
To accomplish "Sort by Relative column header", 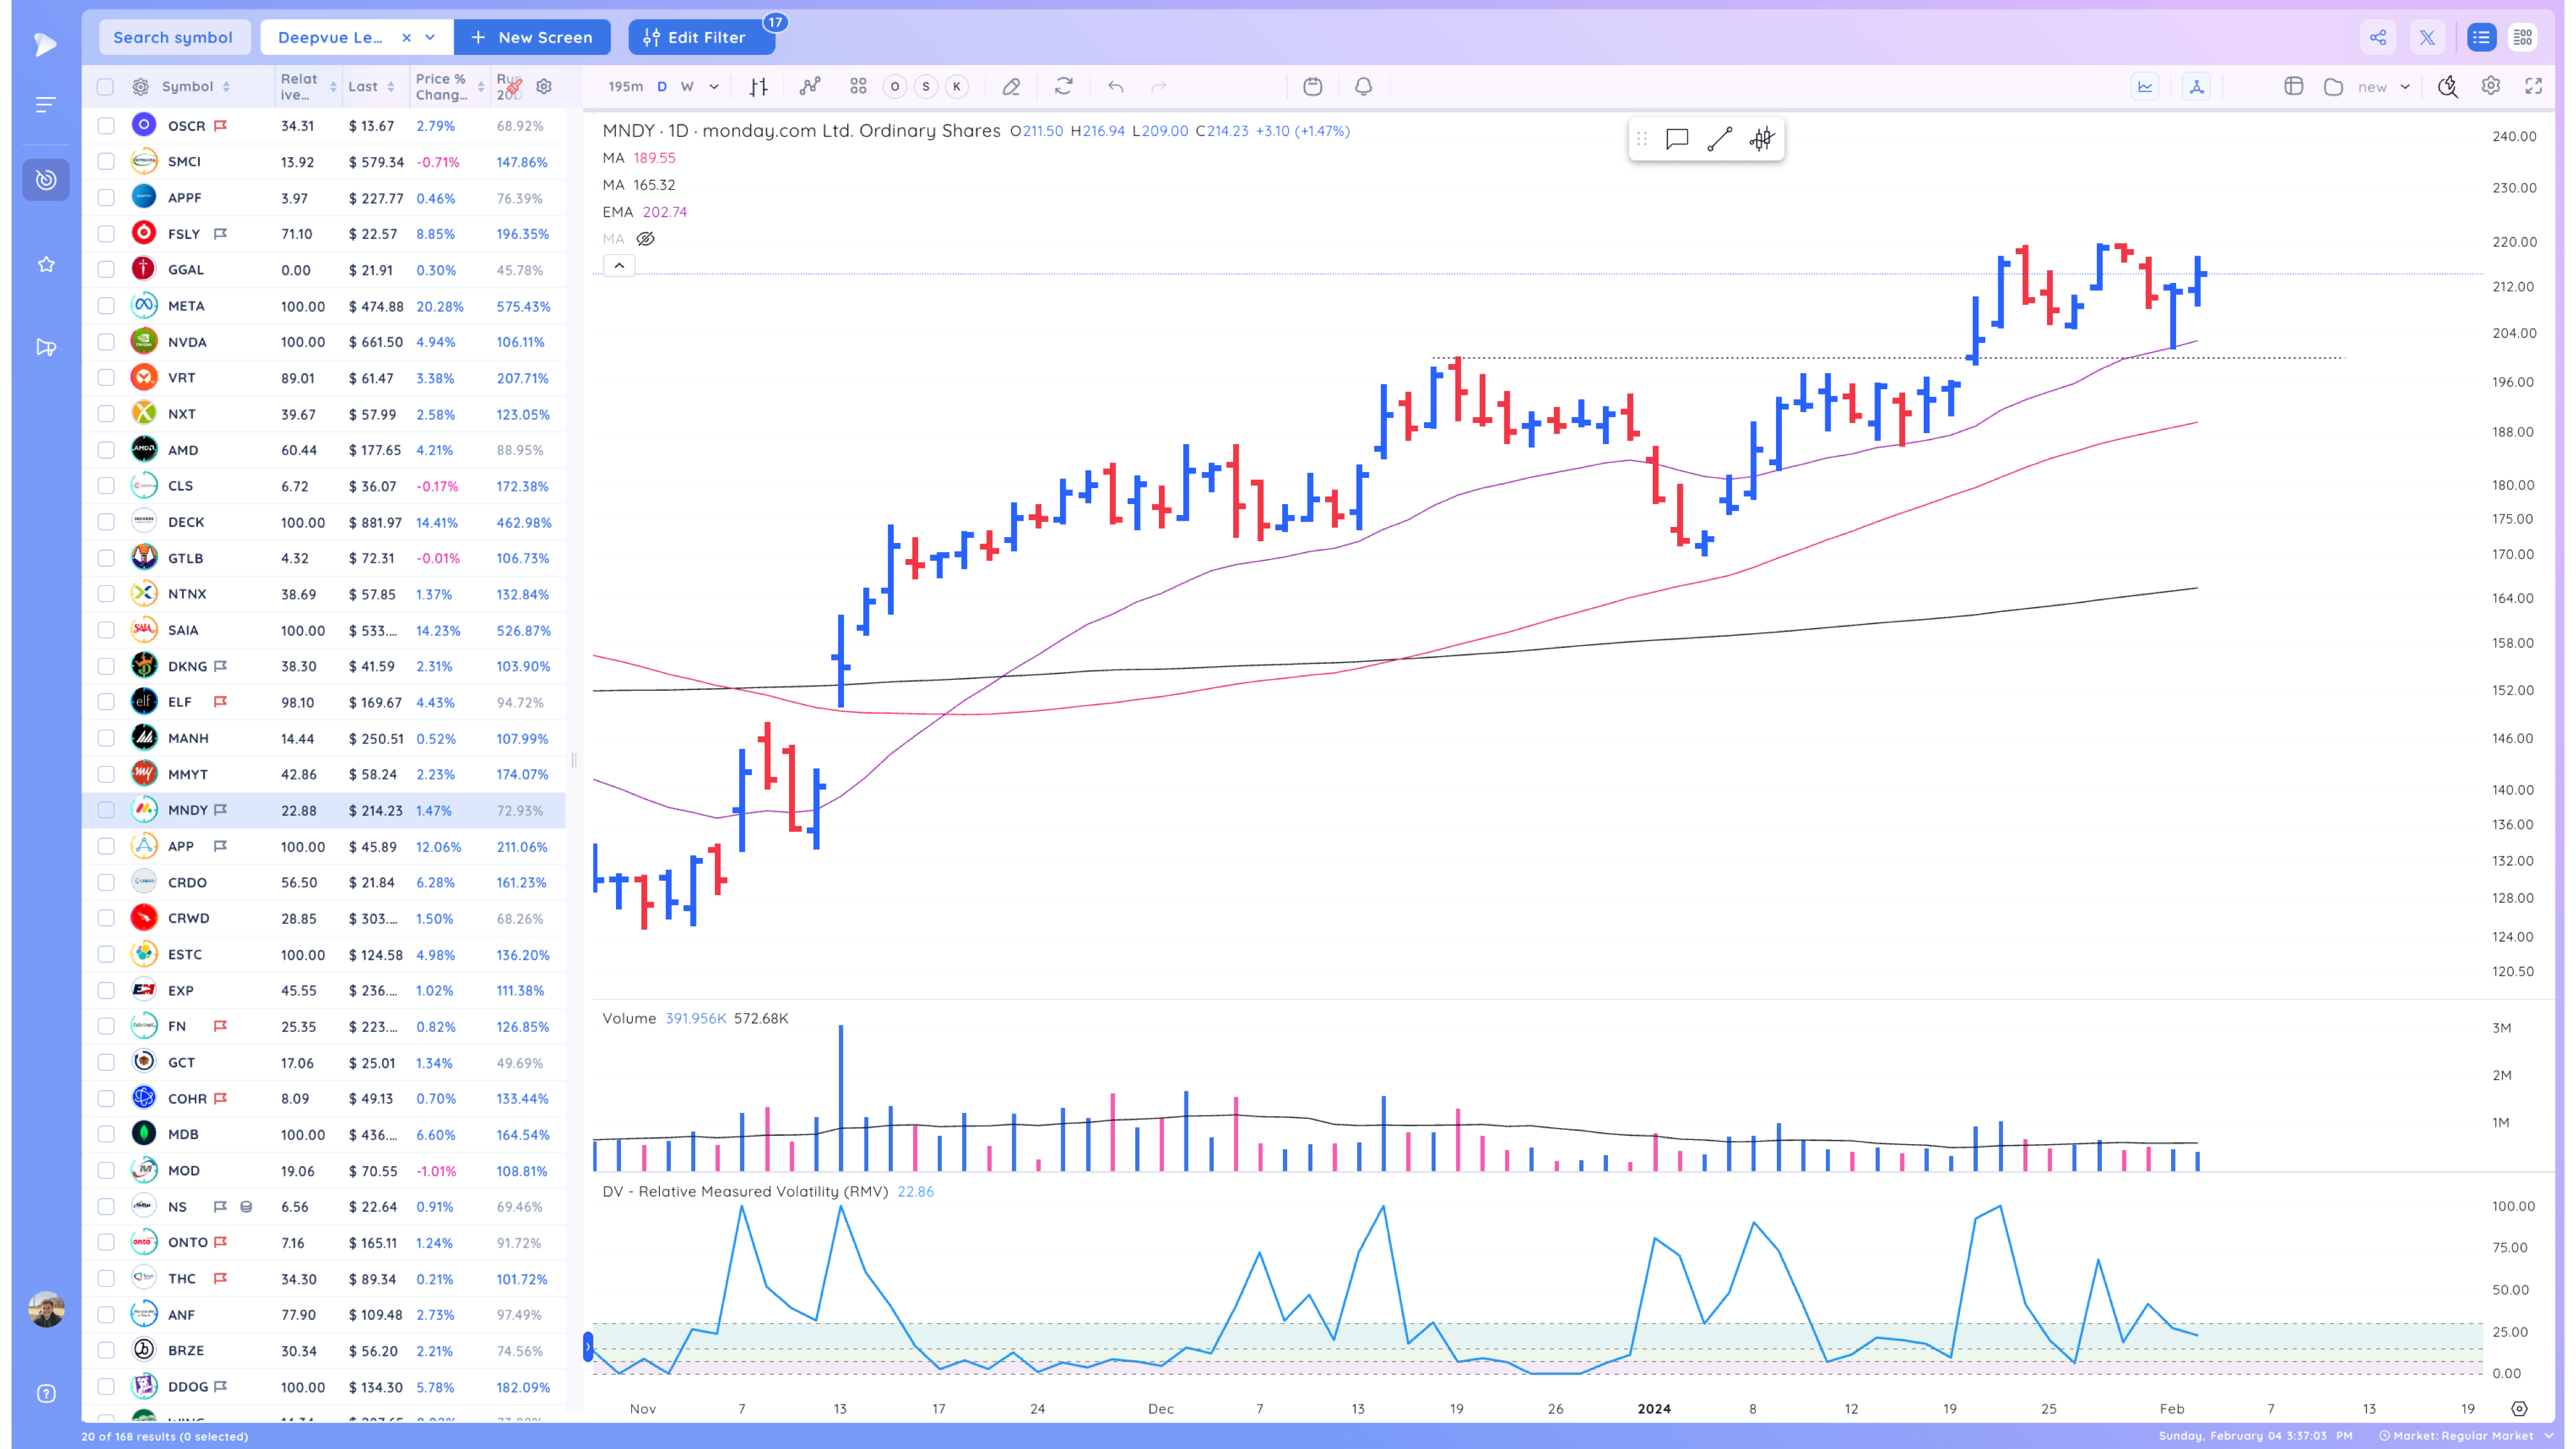I will point(307,87).
